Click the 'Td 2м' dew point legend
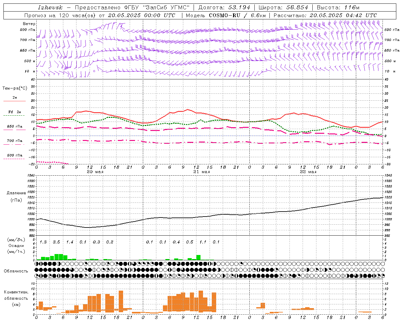The image size is (401, 320). click(x=15, y=112)
